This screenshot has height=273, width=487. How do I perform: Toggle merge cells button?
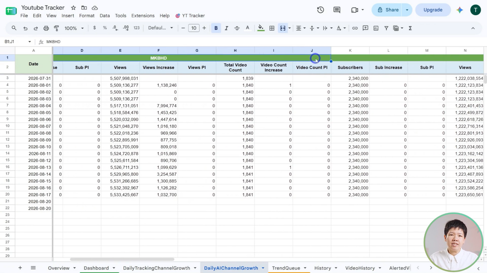tap(283, 28)
